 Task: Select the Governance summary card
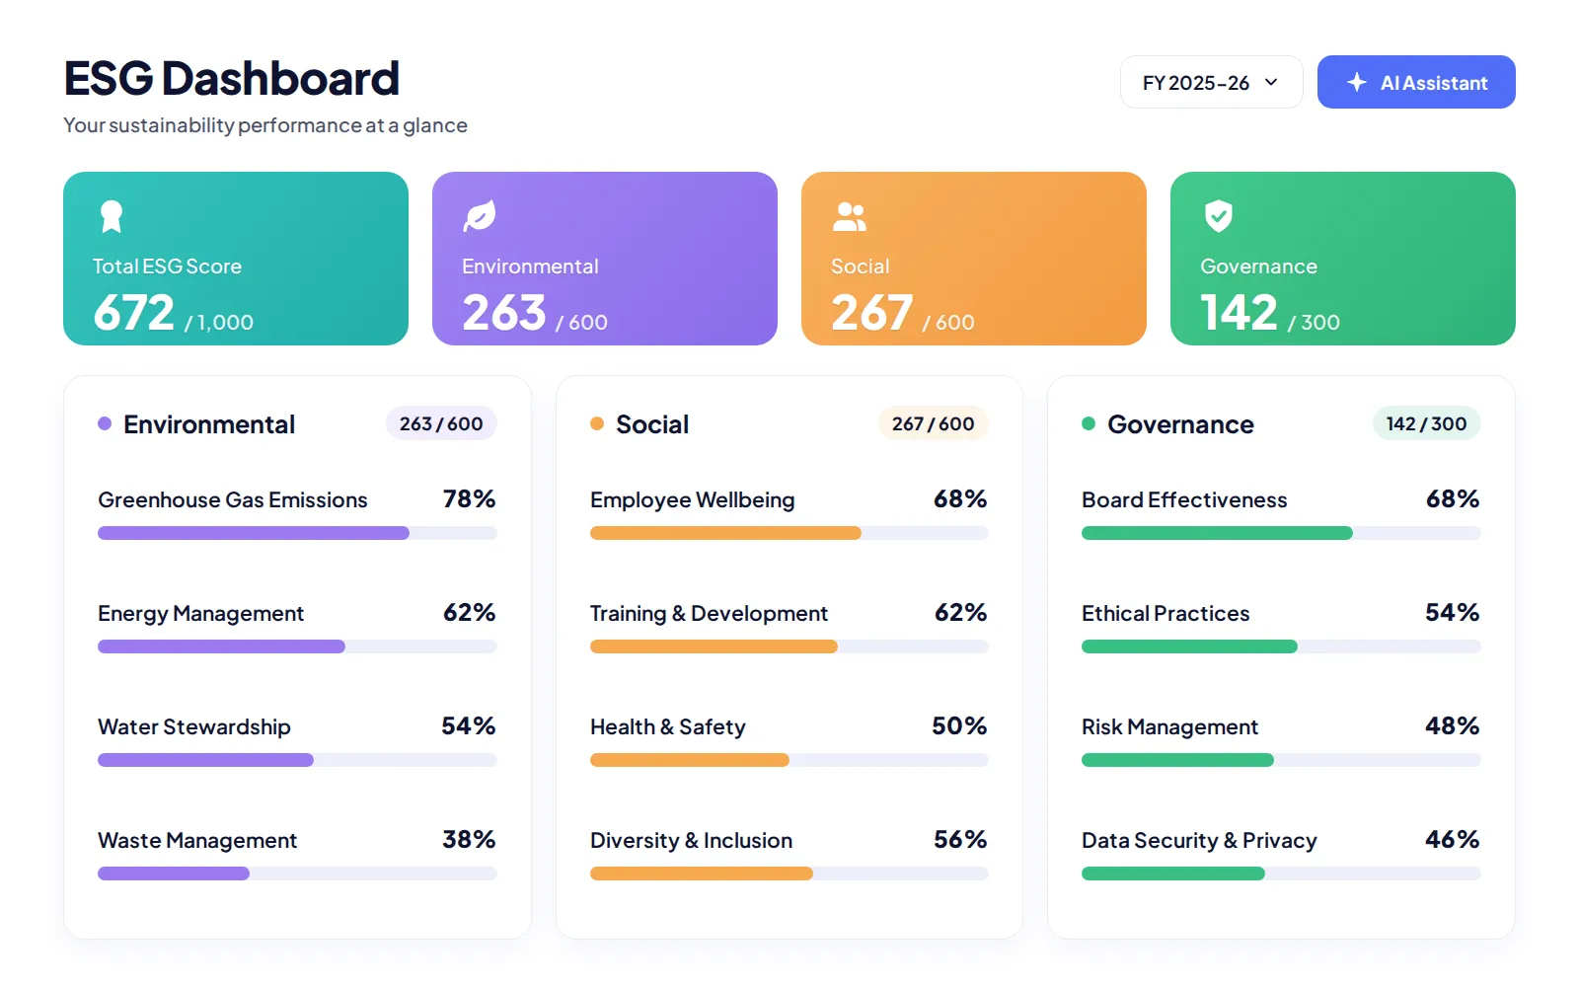1343,259
